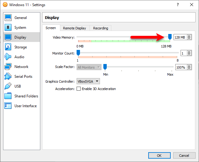Click the VirtualBox title bar gear icon
The height and width of the screenshot is (162, 199).
[x=5, y=5]
